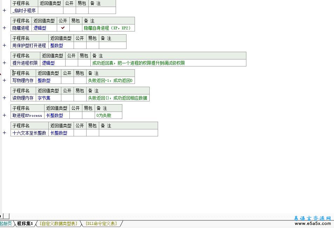This screenshot has height=228, width=334.
Task: Open the [Dll命令定义表] tab
Action: point(101,223)
